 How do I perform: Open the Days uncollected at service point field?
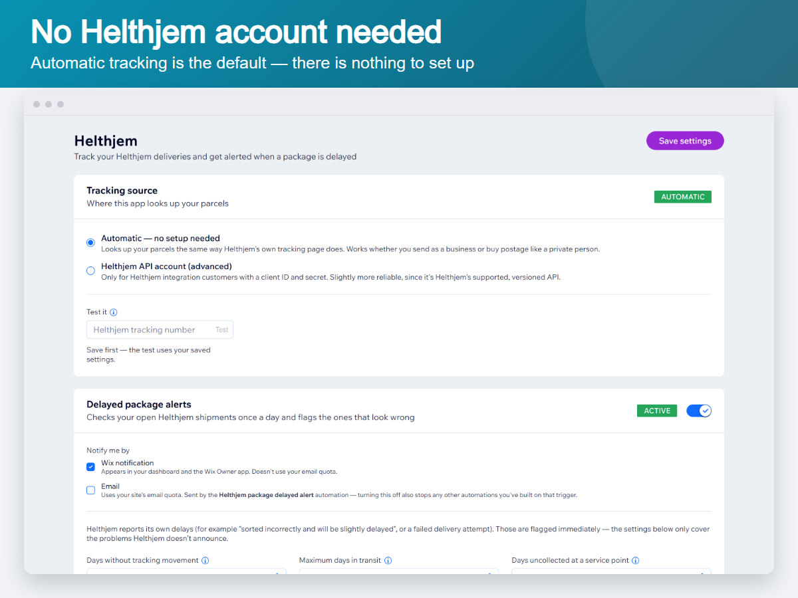(611, 571)
